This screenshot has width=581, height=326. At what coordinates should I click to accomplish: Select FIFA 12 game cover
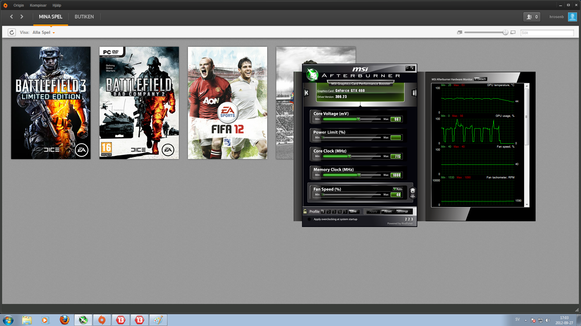coord(228,103)
